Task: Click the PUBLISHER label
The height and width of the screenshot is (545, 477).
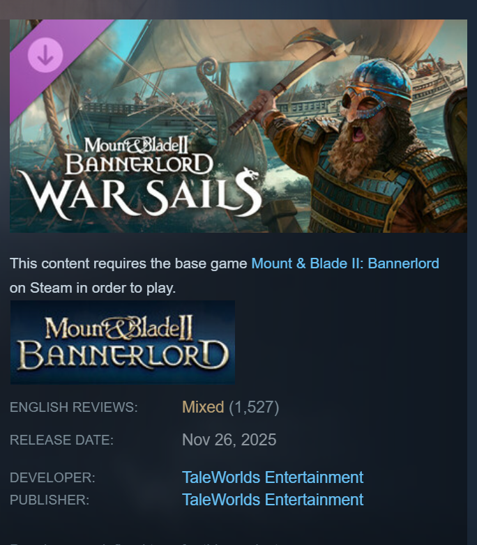Action: click(50, 500)
